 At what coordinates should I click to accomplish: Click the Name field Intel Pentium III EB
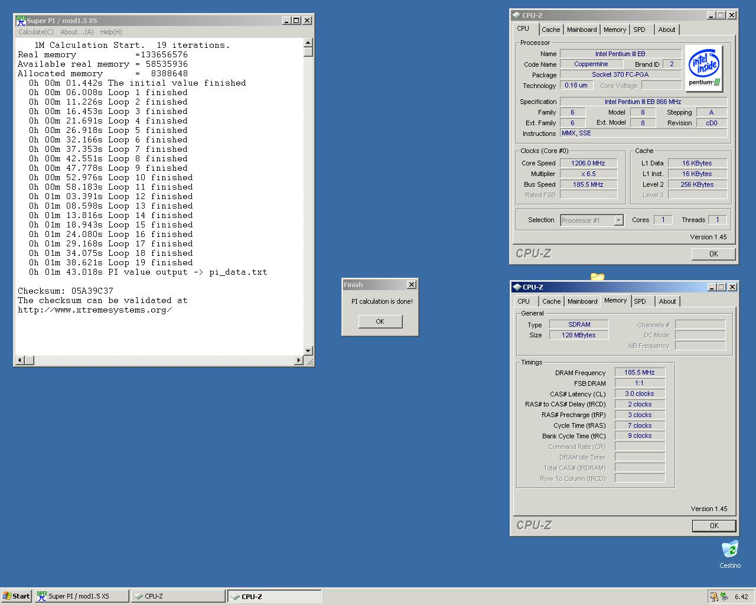coord(620,54)
